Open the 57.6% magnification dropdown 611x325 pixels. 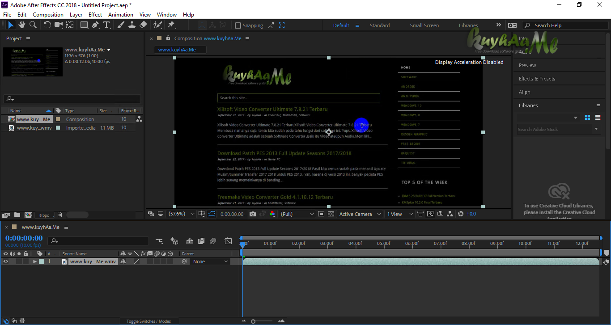(181, 214)
